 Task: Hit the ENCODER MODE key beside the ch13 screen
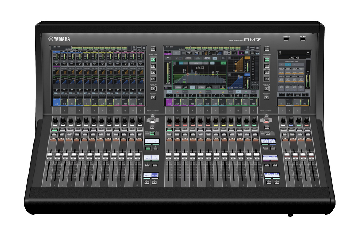tap(267, 97)
